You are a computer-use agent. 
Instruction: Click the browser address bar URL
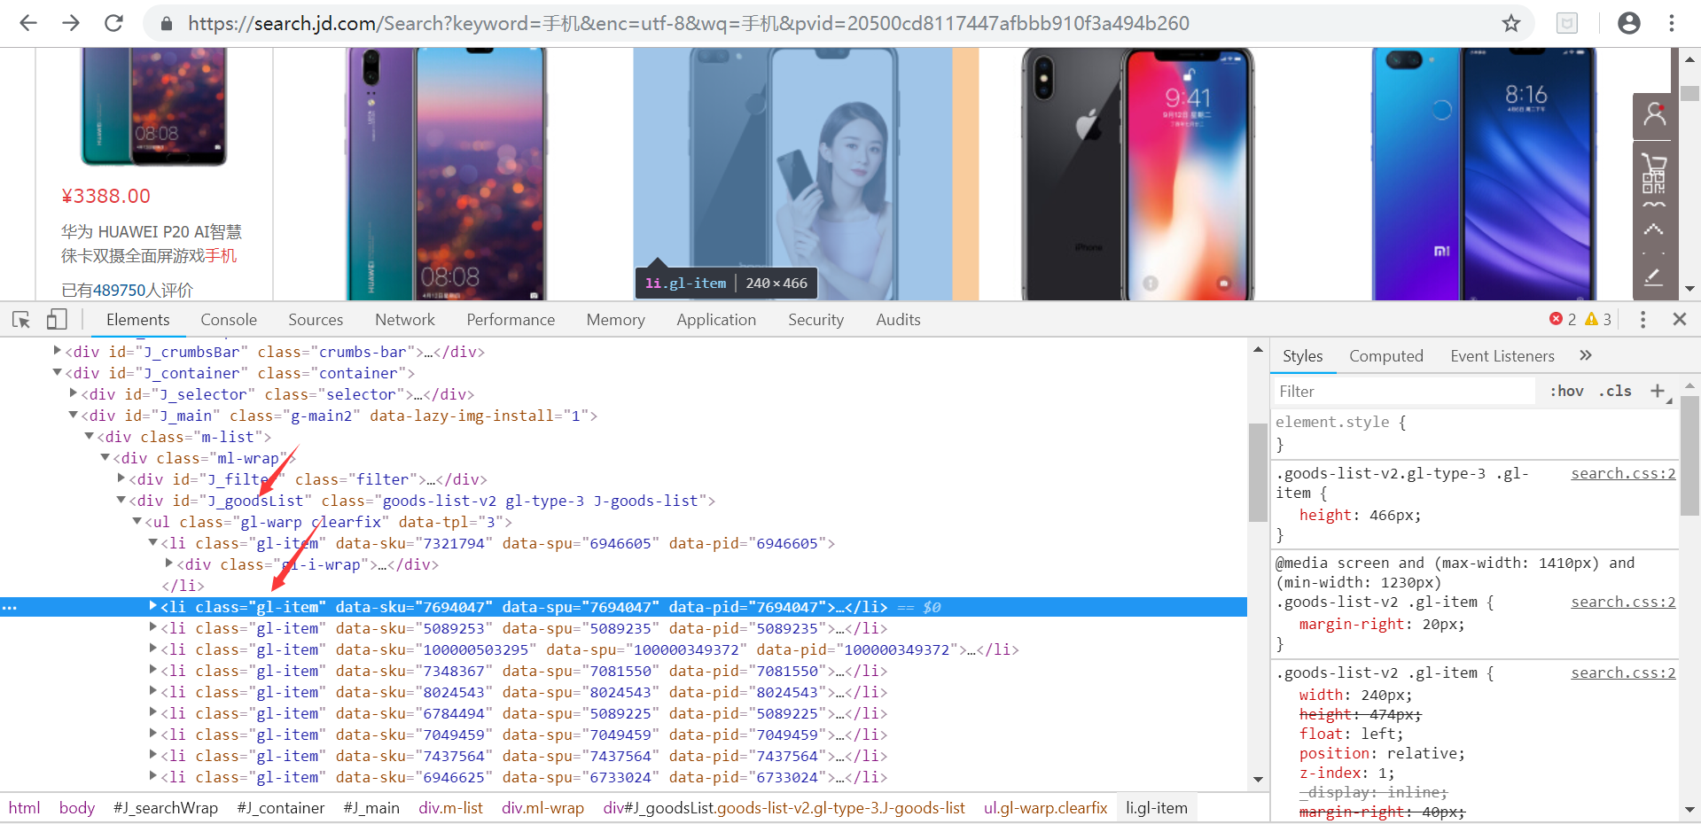tap(688, 23)
